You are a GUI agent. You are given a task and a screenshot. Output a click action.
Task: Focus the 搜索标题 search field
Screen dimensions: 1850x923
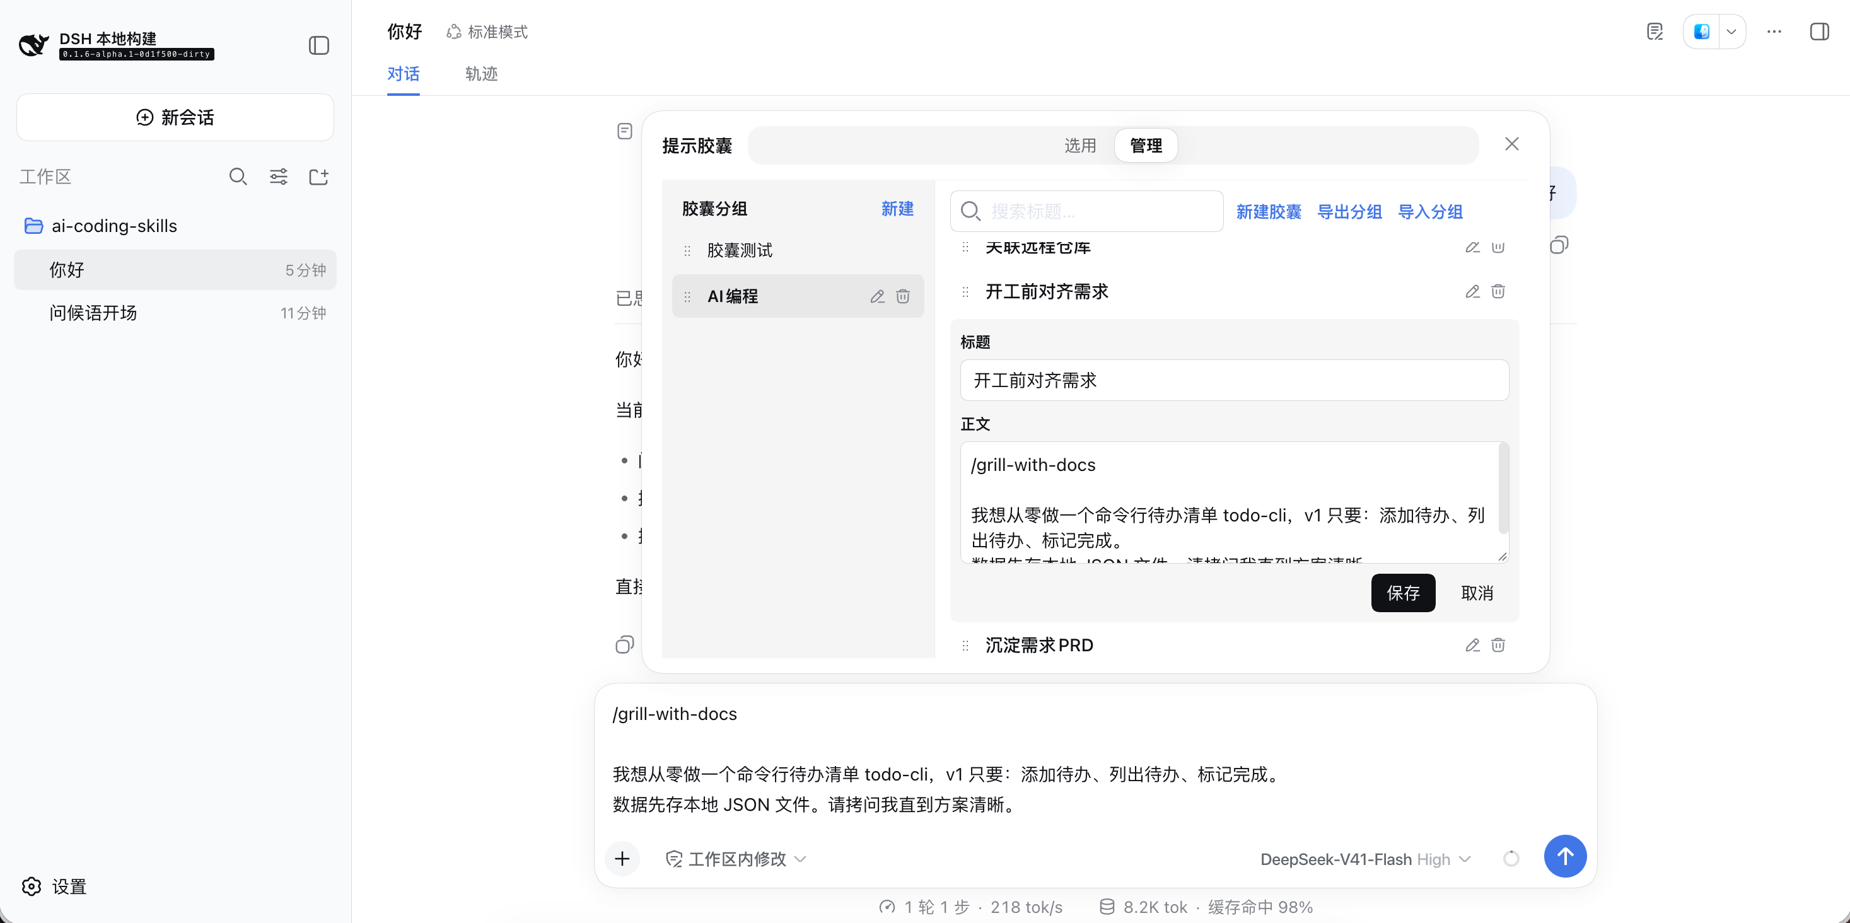tap(1086, 211)
